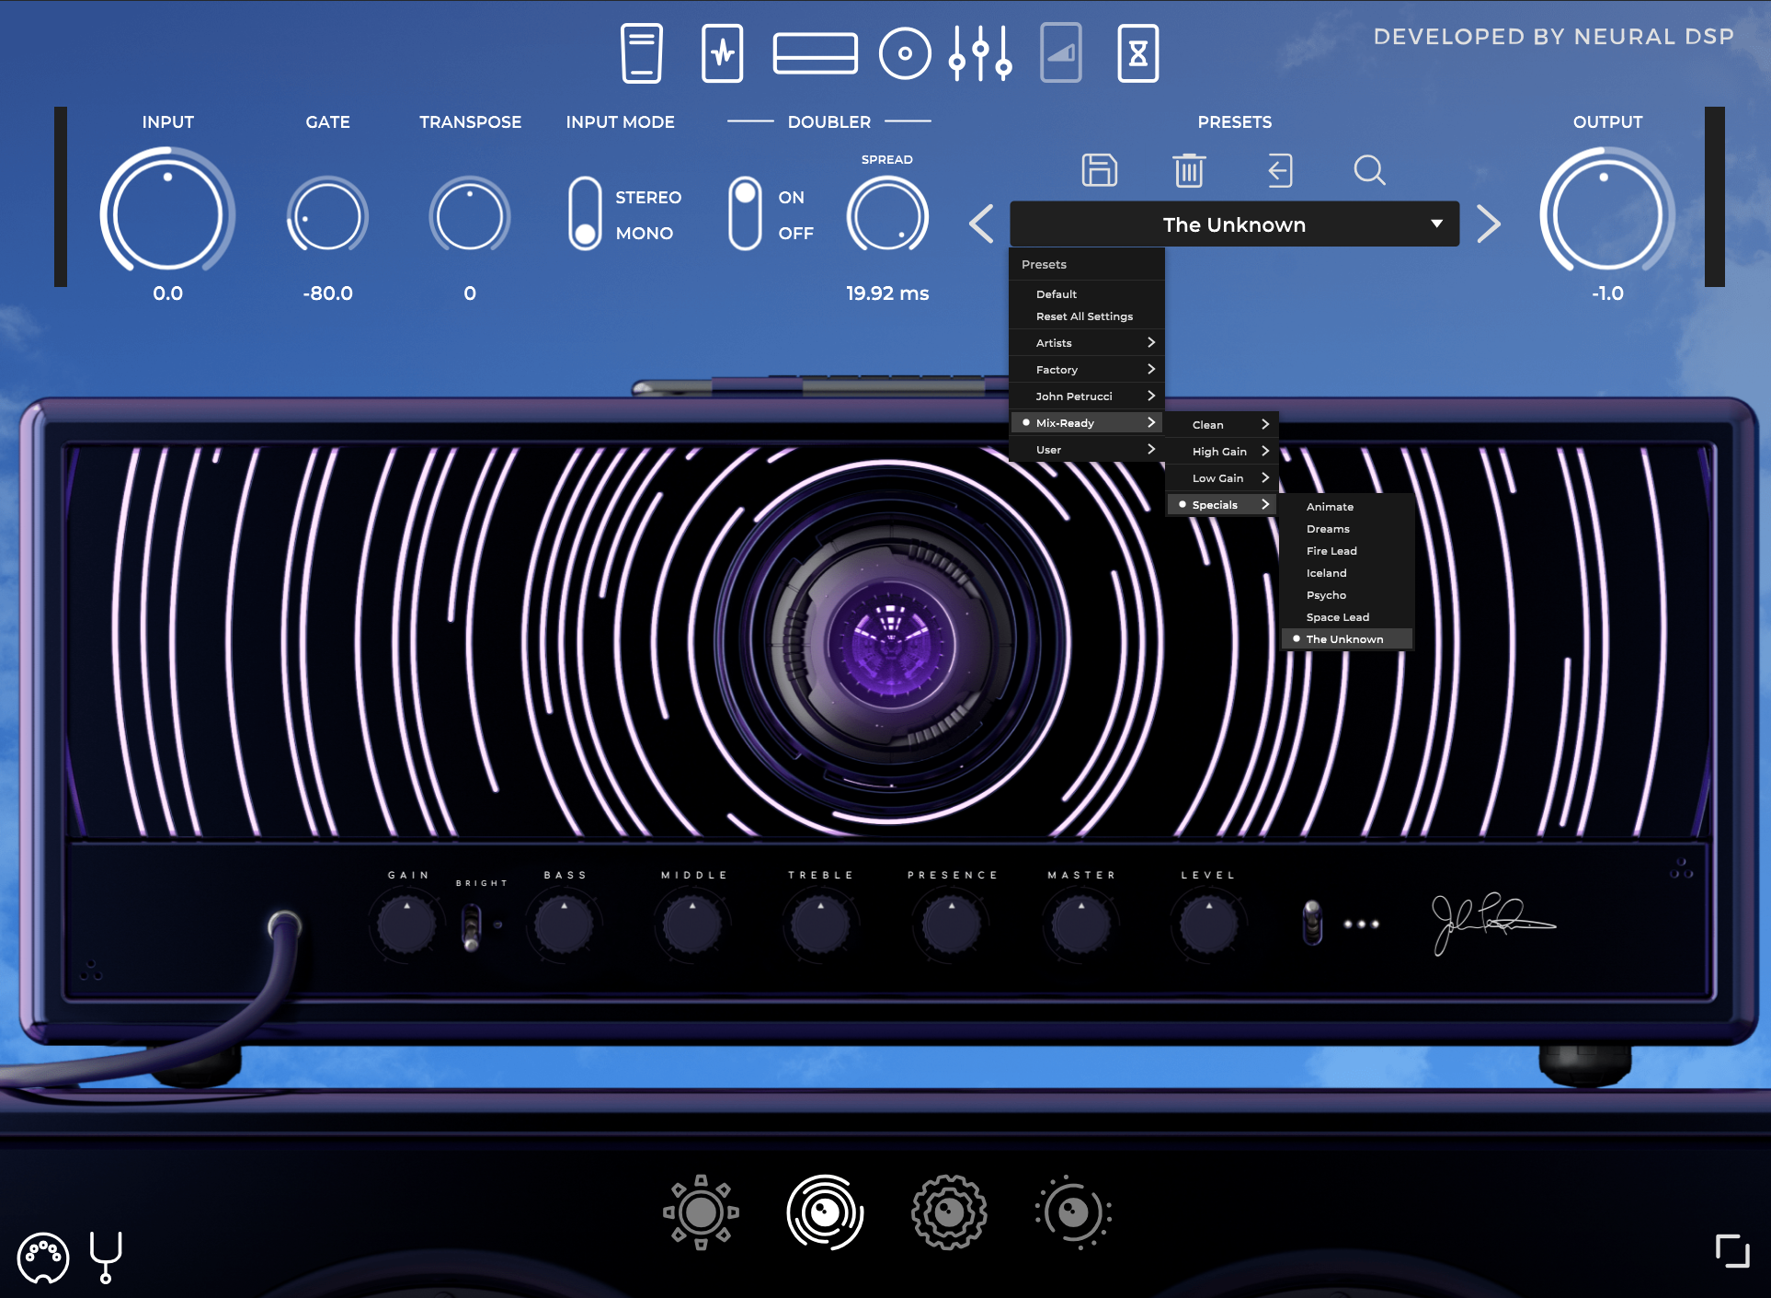Go to the previous preset arrow

[981, 224]
